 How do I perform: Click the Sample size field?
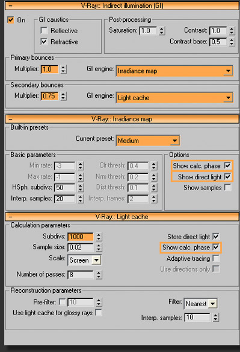click(81, 248)
